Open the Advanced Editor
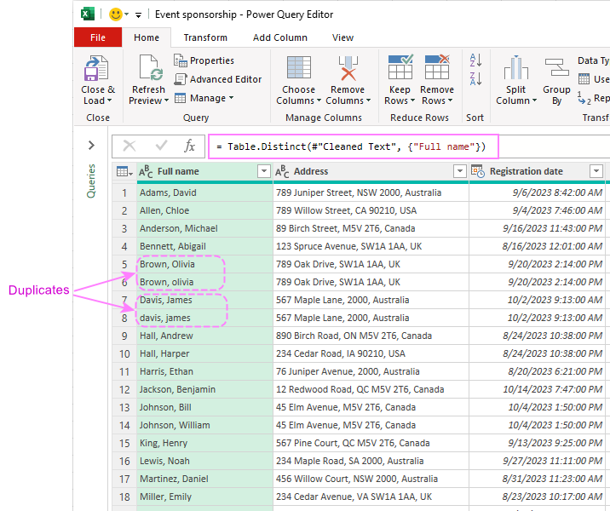The image size is (610, 511). tap(218, 79)
